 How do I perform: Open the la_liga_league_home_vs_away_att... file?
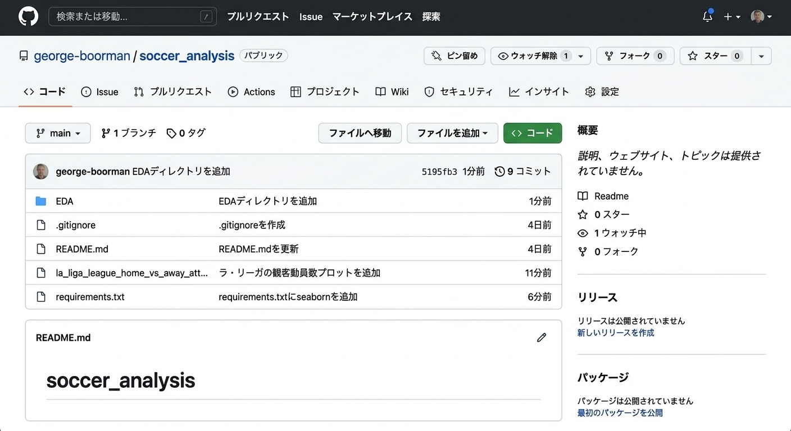point(132,273)
